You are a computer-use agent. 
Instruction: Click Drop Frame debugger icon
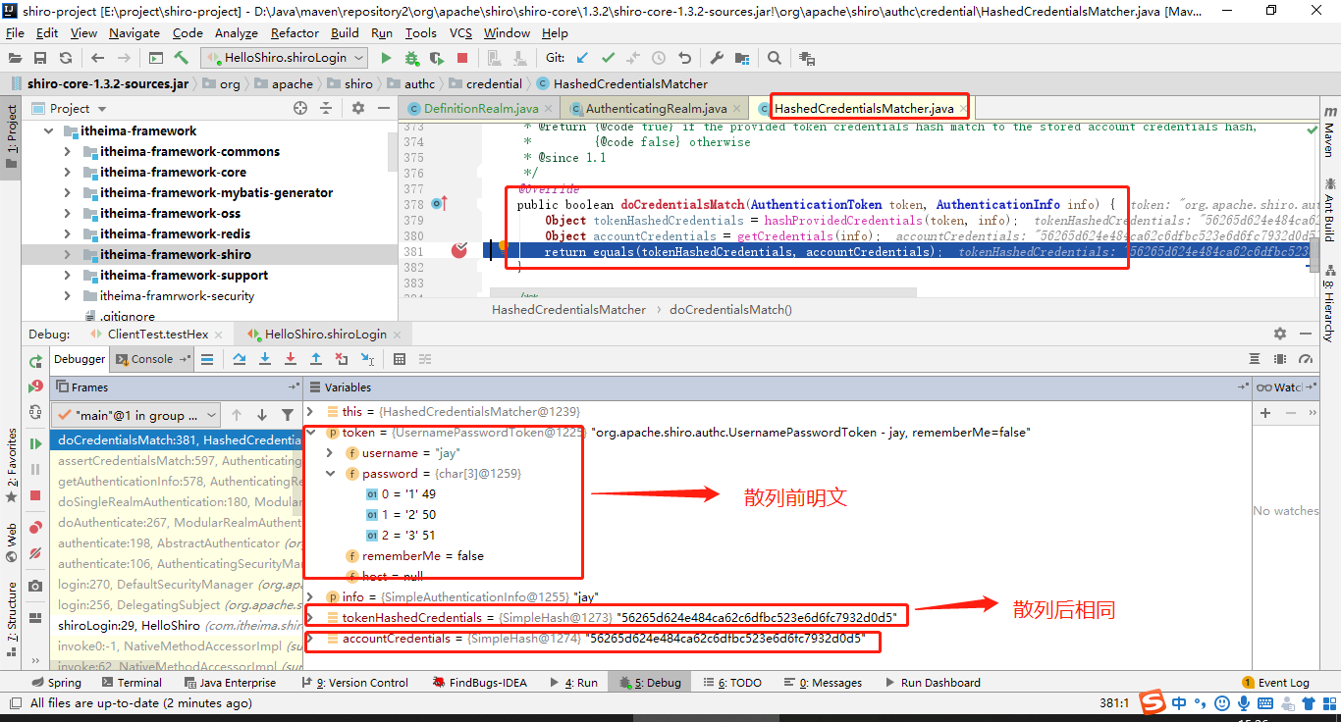pyautogui.click(x=342, y=360)
